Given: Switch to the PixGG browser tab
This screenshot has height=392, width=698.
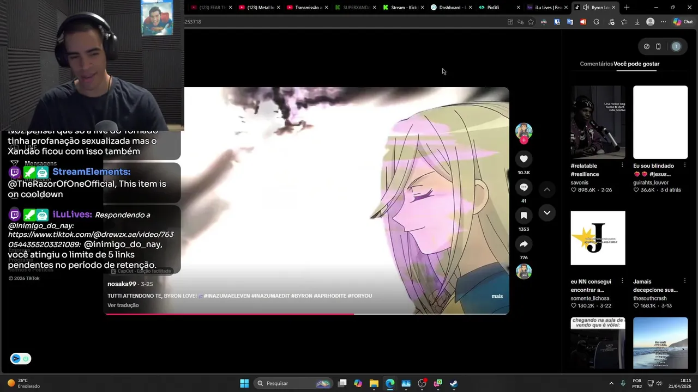Looking at the screenshot, I should pyautogui.click(x=499, y=8).
